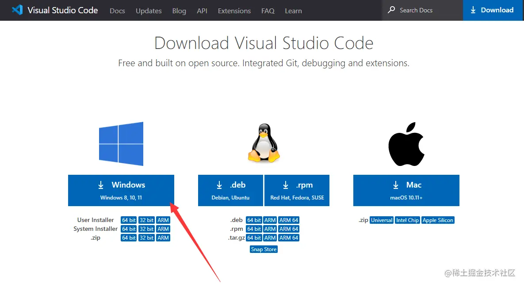Go to the Blog page
This screenshot has height=286, width=524.
click(x=179, y=11)
